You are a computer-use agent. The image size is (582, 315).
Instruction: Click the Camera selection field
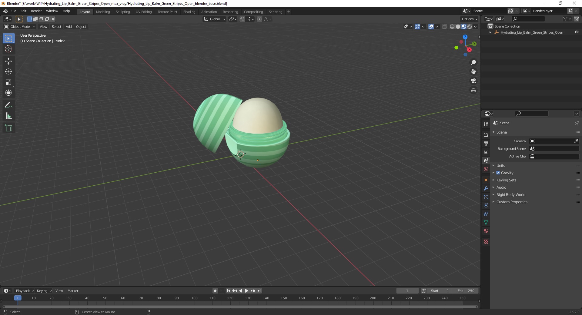(x=554, y=141)
